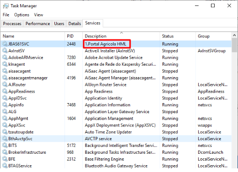This screenshot has width=238, height=172.
Task: Click the 'Background Tasks Infrastructure Ser...' description
Action: point(120,152)
